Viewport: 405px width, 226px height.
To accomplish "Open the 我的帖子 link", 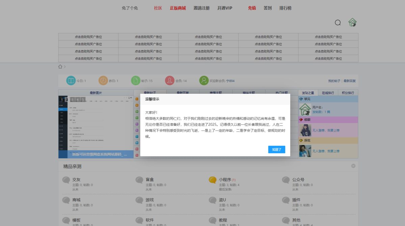I will (334, 81).
